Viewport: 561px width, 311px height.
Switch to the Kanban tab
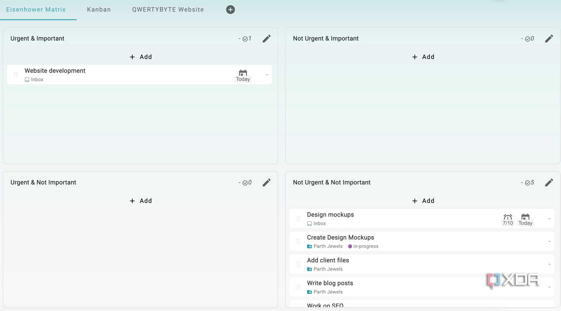click(99, 10)
